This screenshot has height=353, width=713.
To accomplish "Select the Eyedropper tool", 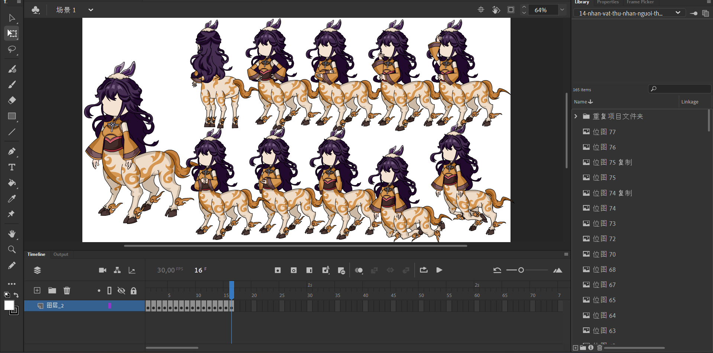I will pyautogui.click(x=12, y=199).
